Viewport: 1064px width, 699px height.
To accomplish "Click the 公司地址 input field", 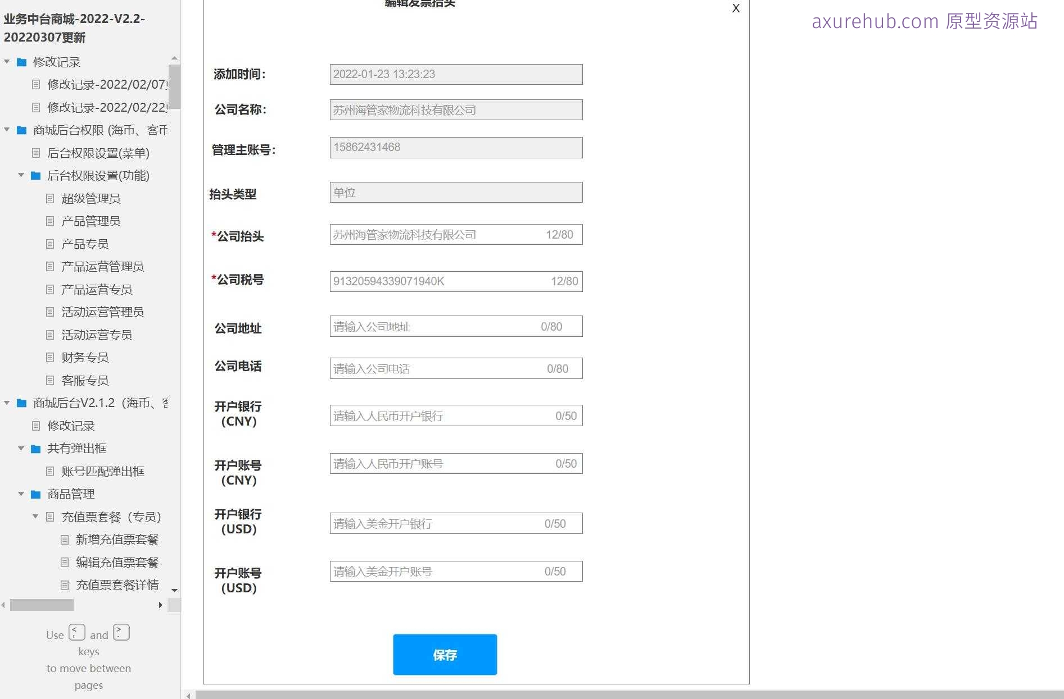I will (455, 326).
